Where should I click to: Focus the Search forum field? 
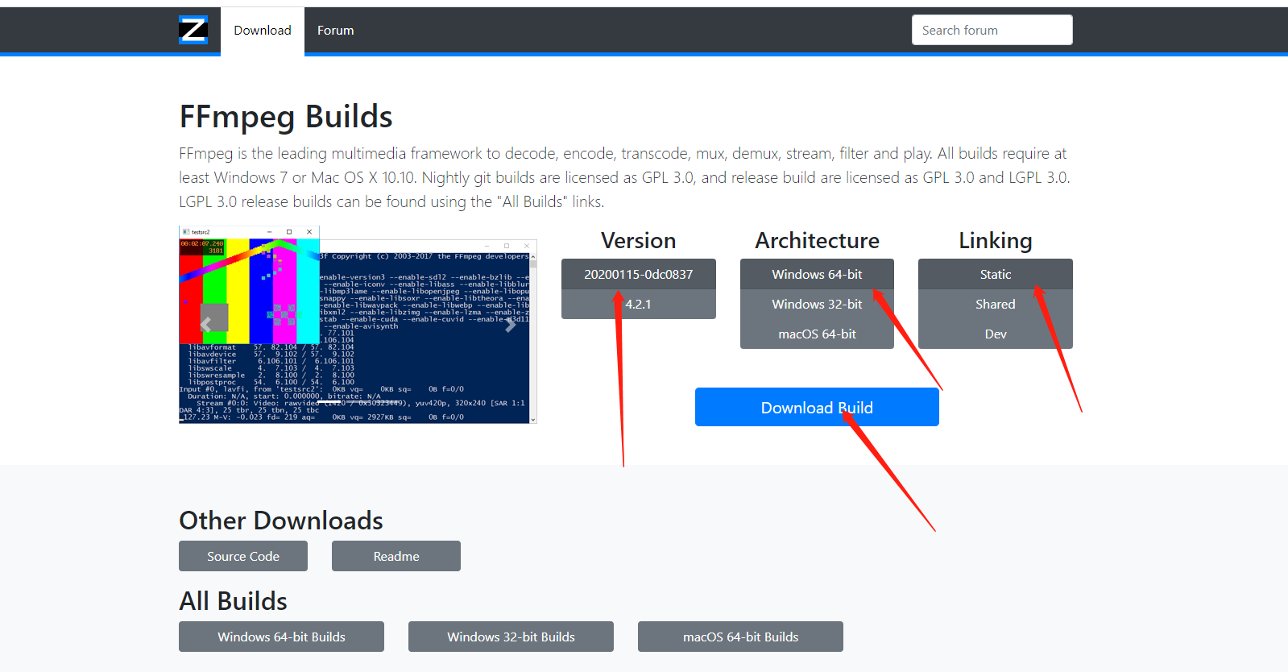coord(992,30)
